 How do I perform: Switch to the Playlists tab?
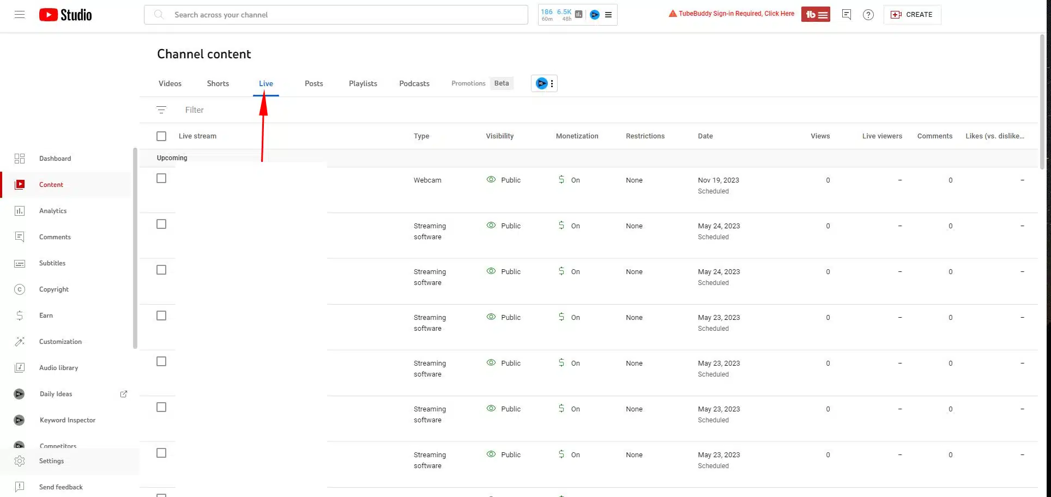click(x=363, y=83)
